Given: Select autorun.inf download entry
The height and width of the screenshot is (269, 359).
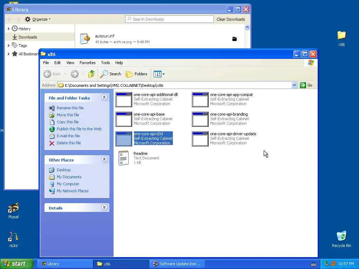Looking at the screenshot, I should point(160,39).
